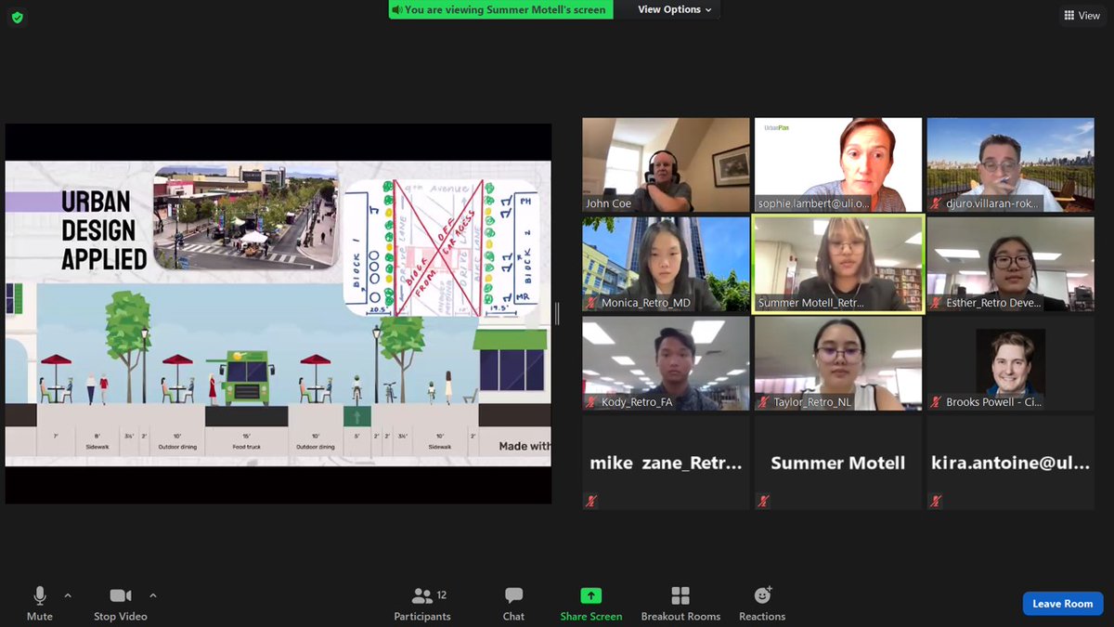Viewport: 1114px width, 627px height.
Task: Click the Leave Room button
Action: tap(1063, 603)
